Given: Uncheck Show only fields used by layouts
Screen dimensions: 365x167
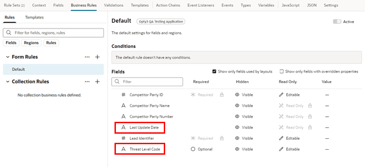Looking at the screenshot, I should coord(214,72).
